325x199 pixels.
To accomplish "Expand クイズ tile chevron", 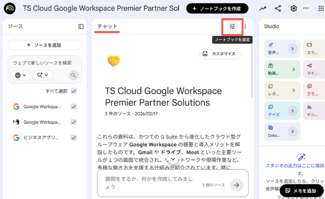I will click(292, 111).
